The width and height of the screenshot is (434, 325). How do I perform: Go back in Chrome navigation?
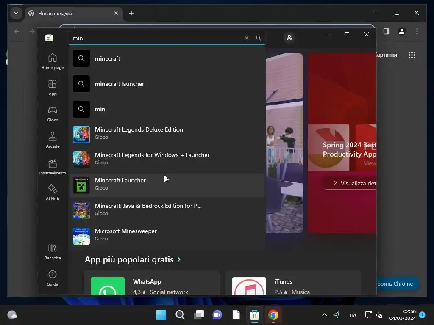(x=17, y=31)
